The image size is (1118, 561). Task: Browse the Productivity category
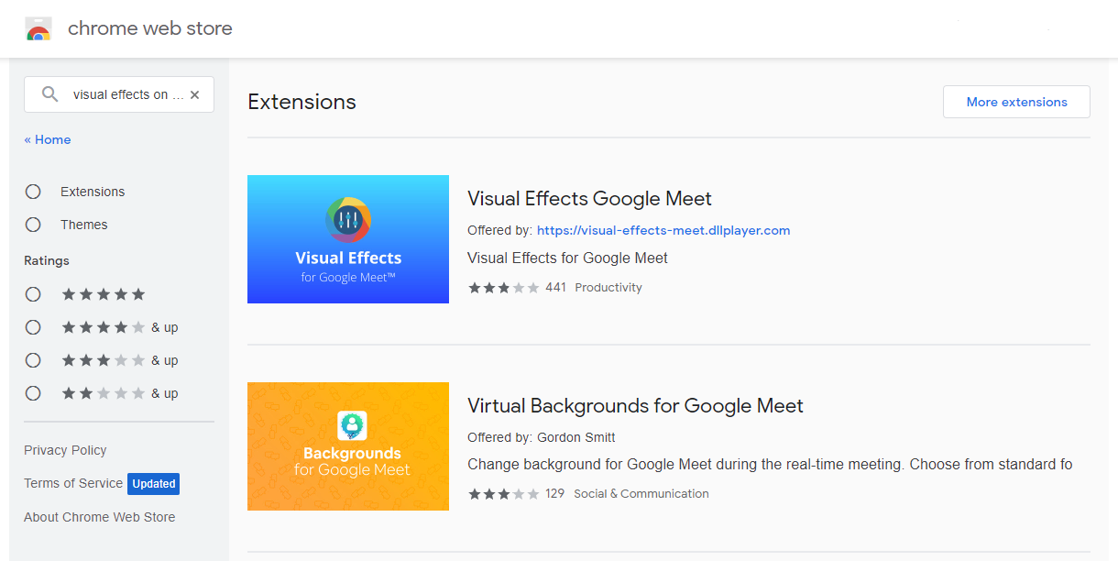pos(608,287)
